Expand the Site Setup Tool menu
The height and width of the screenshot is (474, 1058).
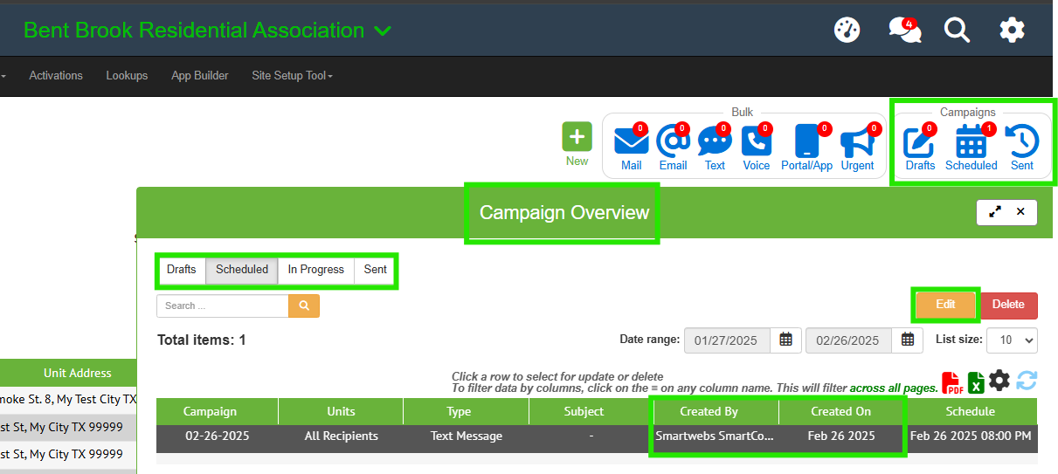coord(292,76)
